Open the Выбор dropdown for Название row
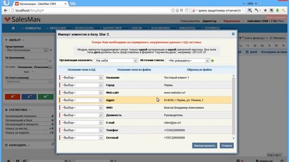The height and width of the screenshot is (162, 289). point(81,77)
